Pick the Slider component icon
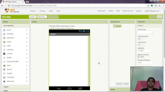The image size is (165, 92). [4, 66]
